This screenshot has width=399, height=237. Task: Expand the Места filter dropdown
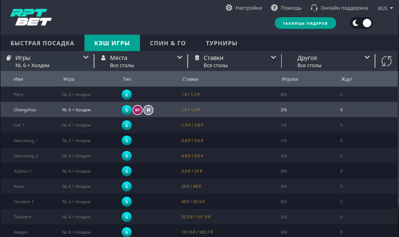[x=179, y=57]
